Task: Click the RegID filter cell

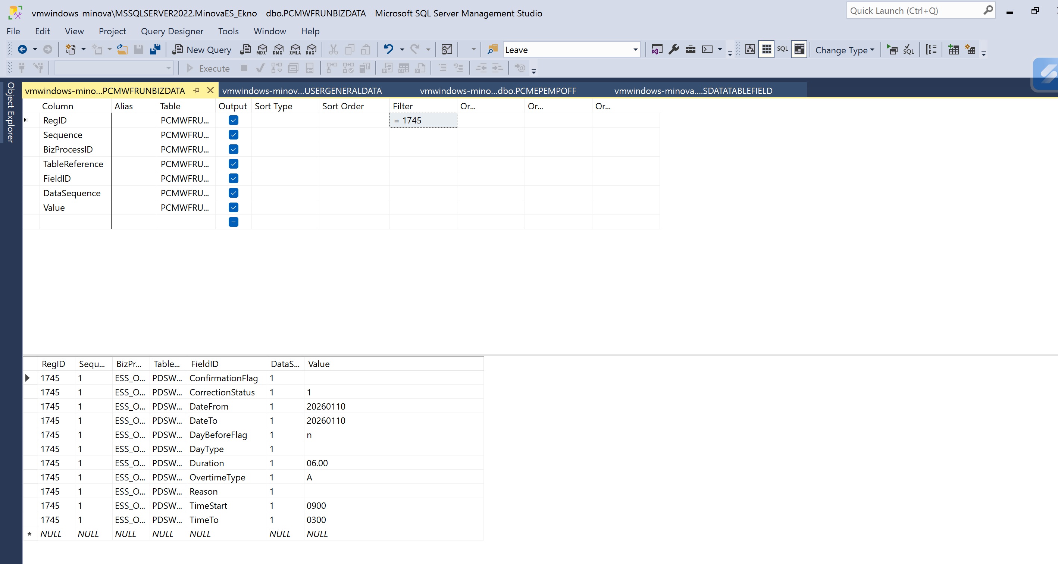Action: tap(423, 120)
